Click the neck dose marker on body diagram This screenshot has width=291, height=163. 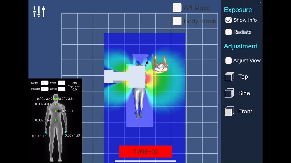[x=56, y=104]
